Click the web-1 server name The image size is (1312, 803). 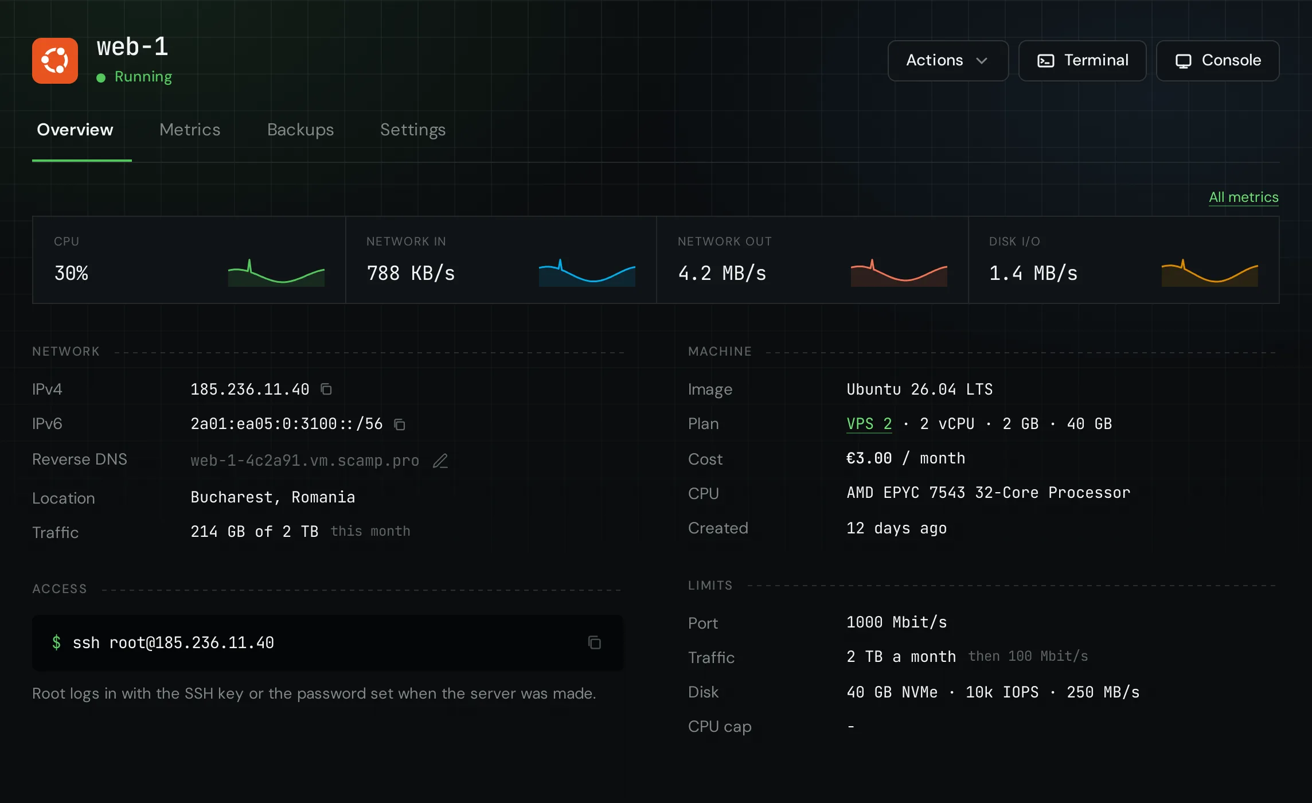(132, 47)
